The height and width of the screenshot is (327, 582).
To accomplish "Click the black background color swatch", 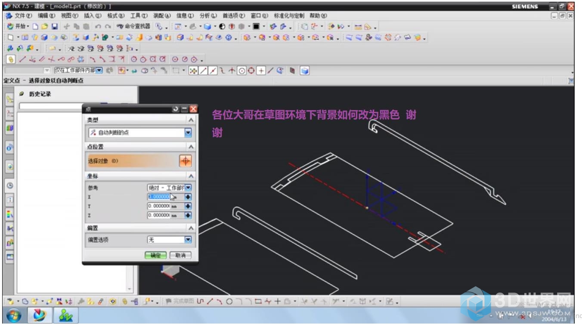I will click(256, 27).
